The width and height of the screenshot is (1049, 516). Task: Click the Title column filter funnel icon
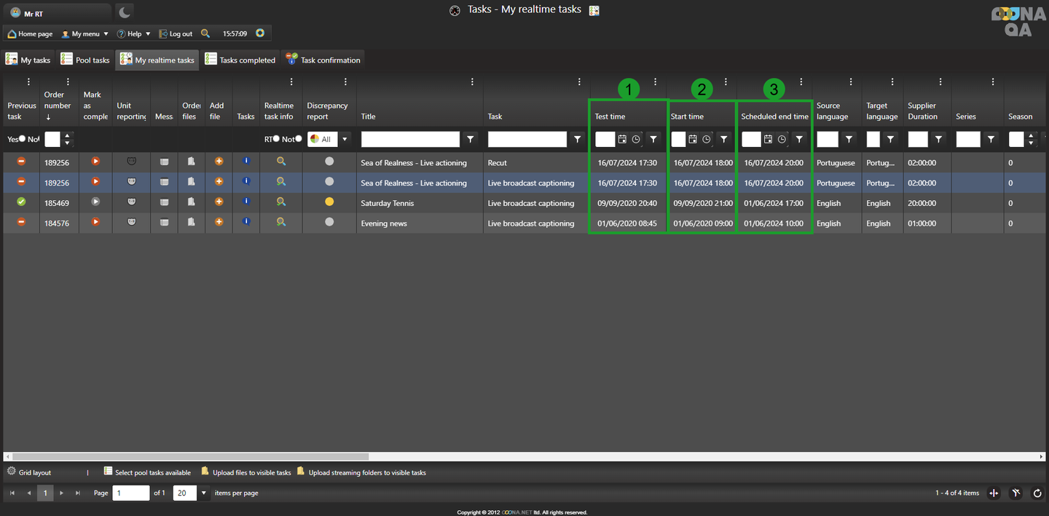tap(471, 139)
